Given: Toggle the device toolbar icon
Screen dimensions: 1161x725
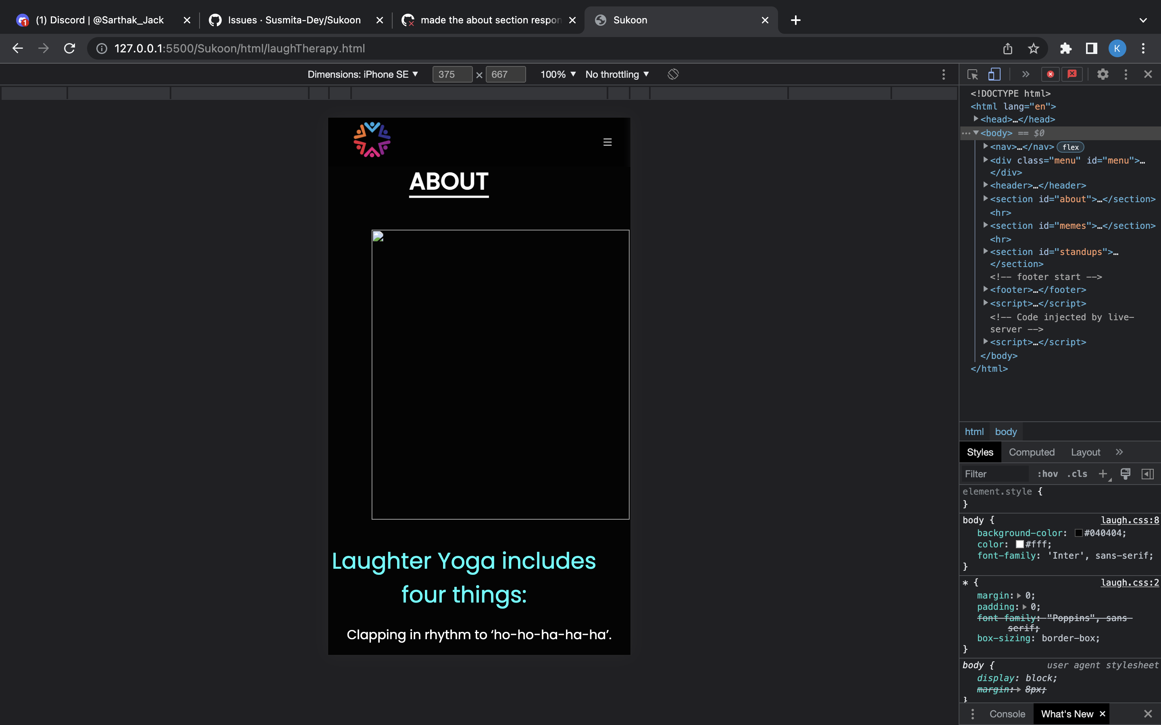Looking at the screenshot, I should pyautogui.click(x=995, y=75).
